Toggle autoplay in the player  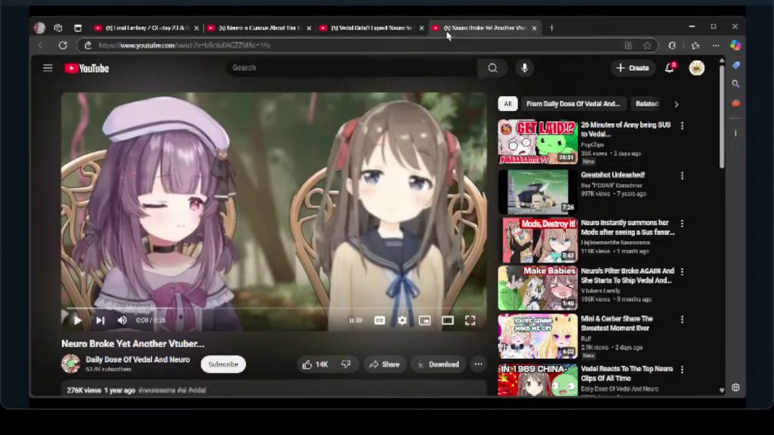click(x=356, y=321)
